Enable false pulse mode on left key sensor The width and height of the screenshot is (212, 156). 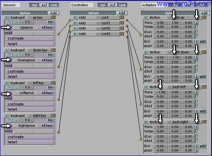(17, 87)
